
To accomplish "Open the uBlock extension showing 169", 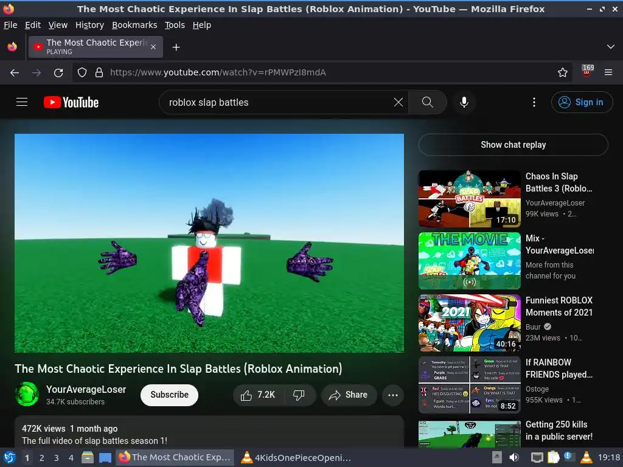I will click(x=587, y=71).
